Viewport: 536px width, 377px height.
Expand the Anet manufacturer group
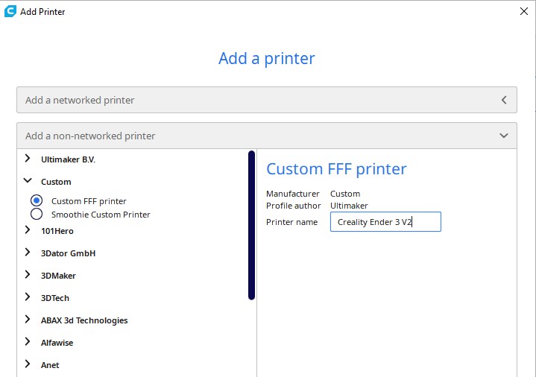point(28,364)
